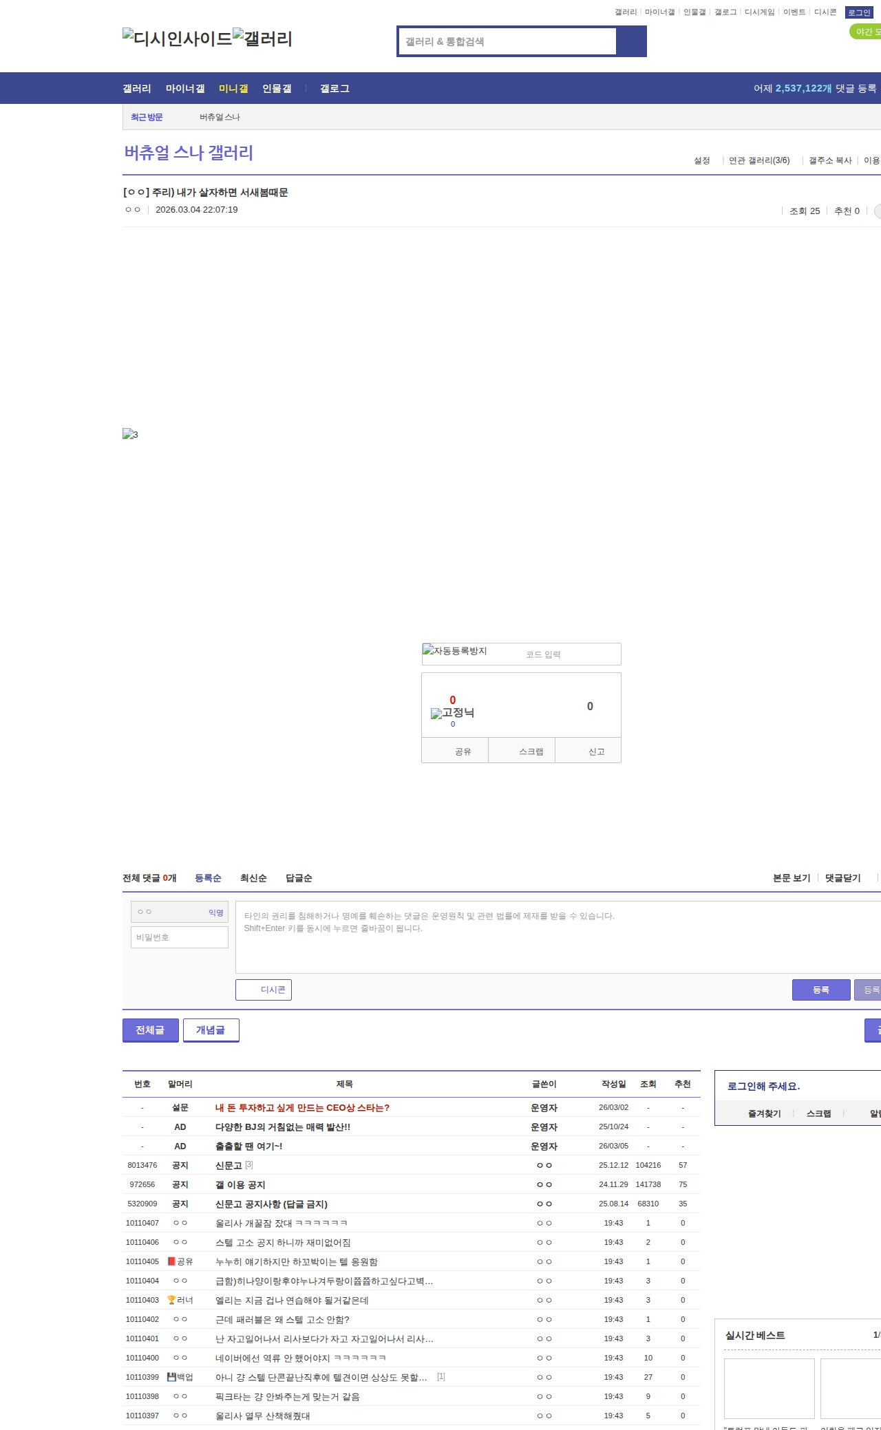Filter the list with the 개념글 button
This screenshot has width=881, height=1430.
[x=211, y=1030]
